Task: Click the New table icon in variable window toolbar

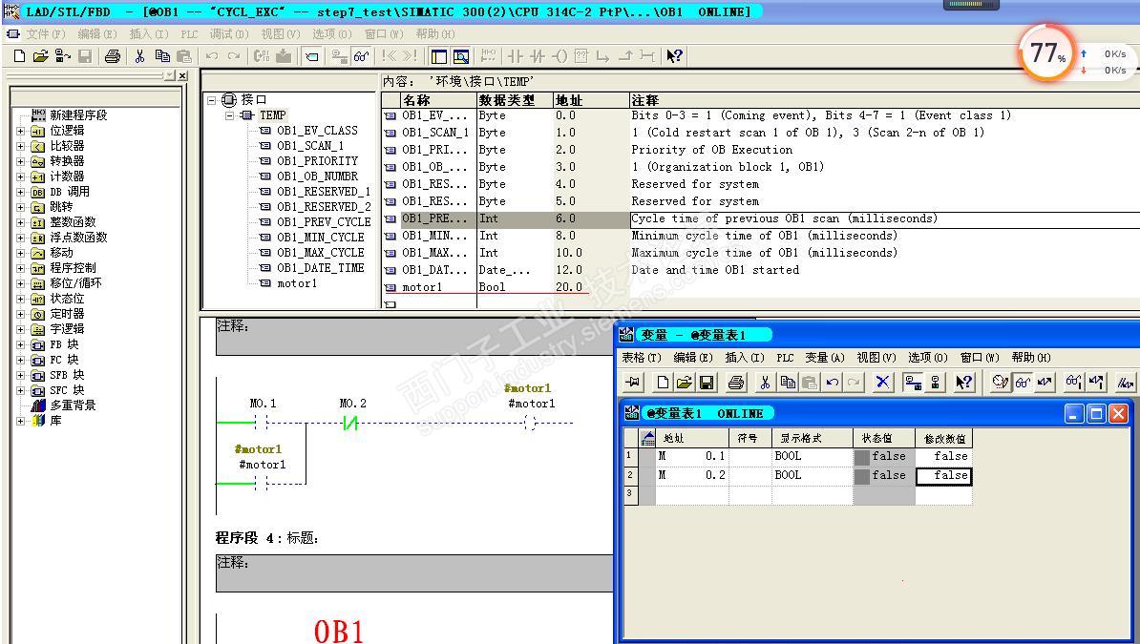Action: (663, 382)
